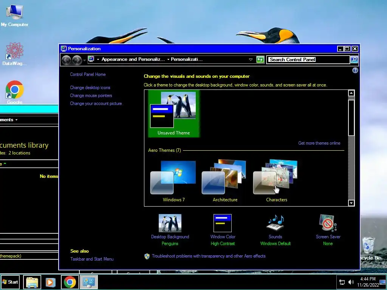Open the Window Color settings icon

coord(222,223)
